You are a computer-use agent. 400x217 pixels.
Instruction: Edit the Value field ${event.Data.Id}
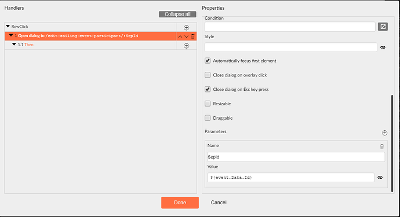pyautogui.click(x=291, y=178)
